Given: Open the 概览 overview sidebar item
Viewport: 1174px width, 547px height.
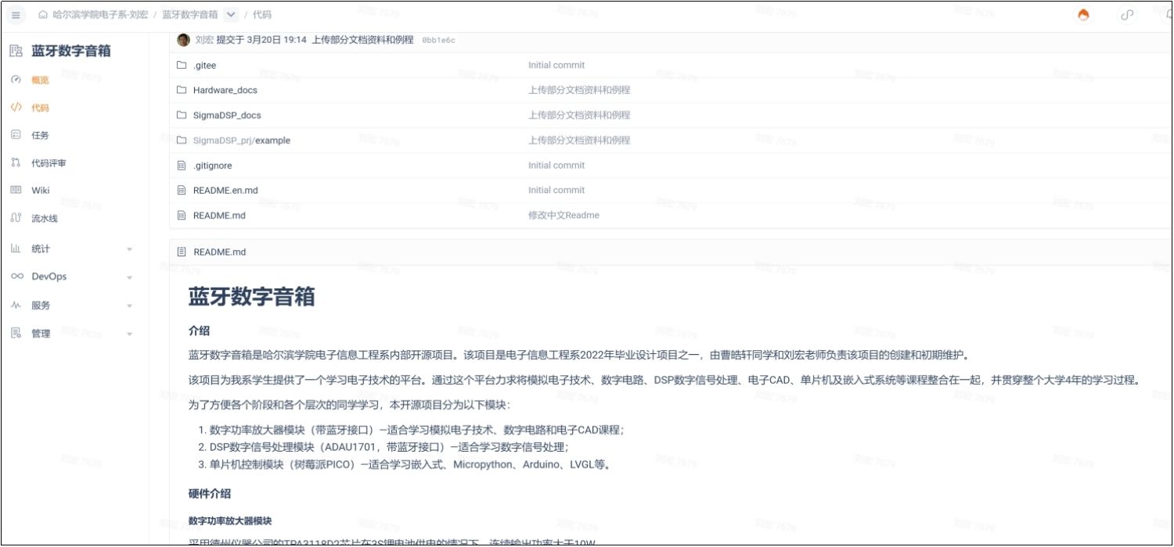Looking at the screenshot, I should pos(40,80).
